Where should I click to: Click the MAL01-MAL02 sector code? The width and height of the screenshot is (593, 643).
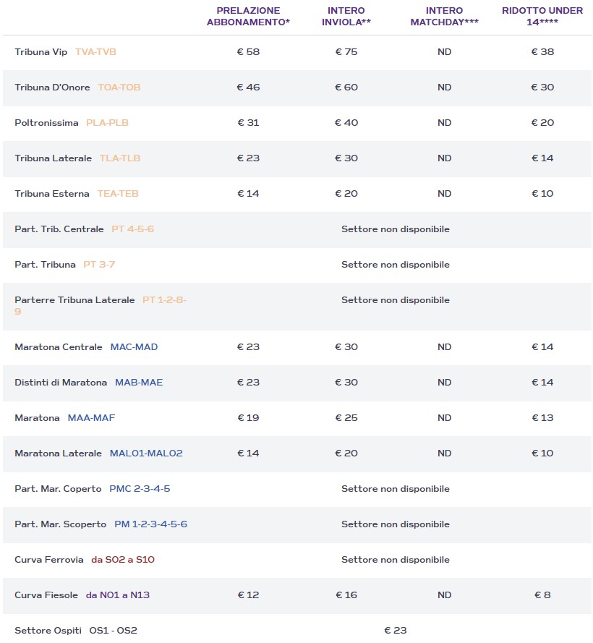click(x=146, y=453)
